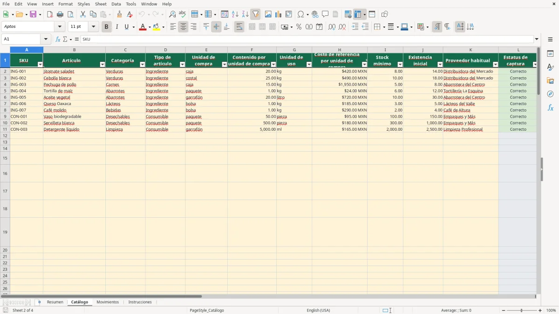Click English (USA) language in status bar
Screen dimensions: 559x314
318,310
